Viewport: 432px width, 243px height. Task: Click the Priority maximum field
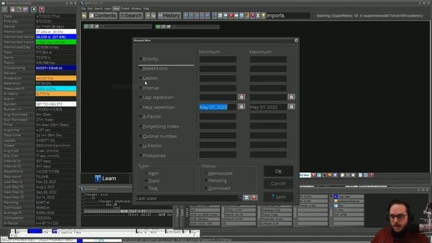pyautogui.click(x=268, y=59)
